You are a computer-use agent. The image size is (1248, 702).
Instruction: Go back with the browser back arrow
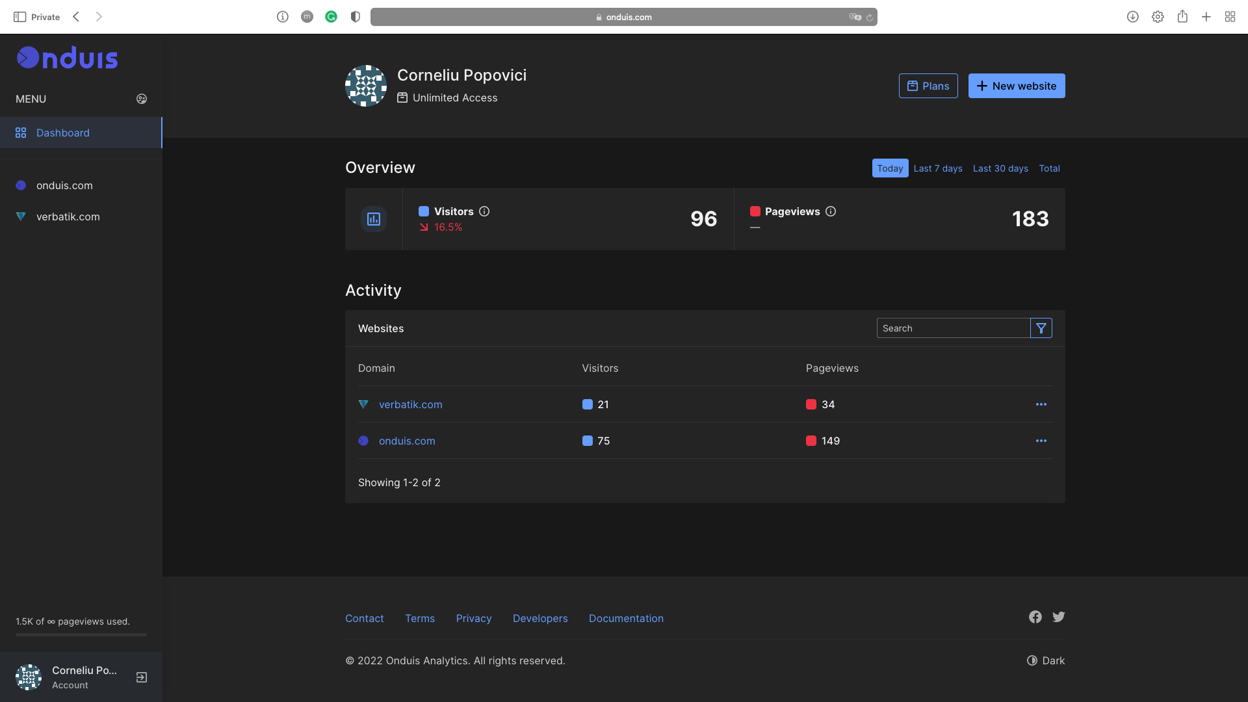pyautogui.click(x=76, y=17)
